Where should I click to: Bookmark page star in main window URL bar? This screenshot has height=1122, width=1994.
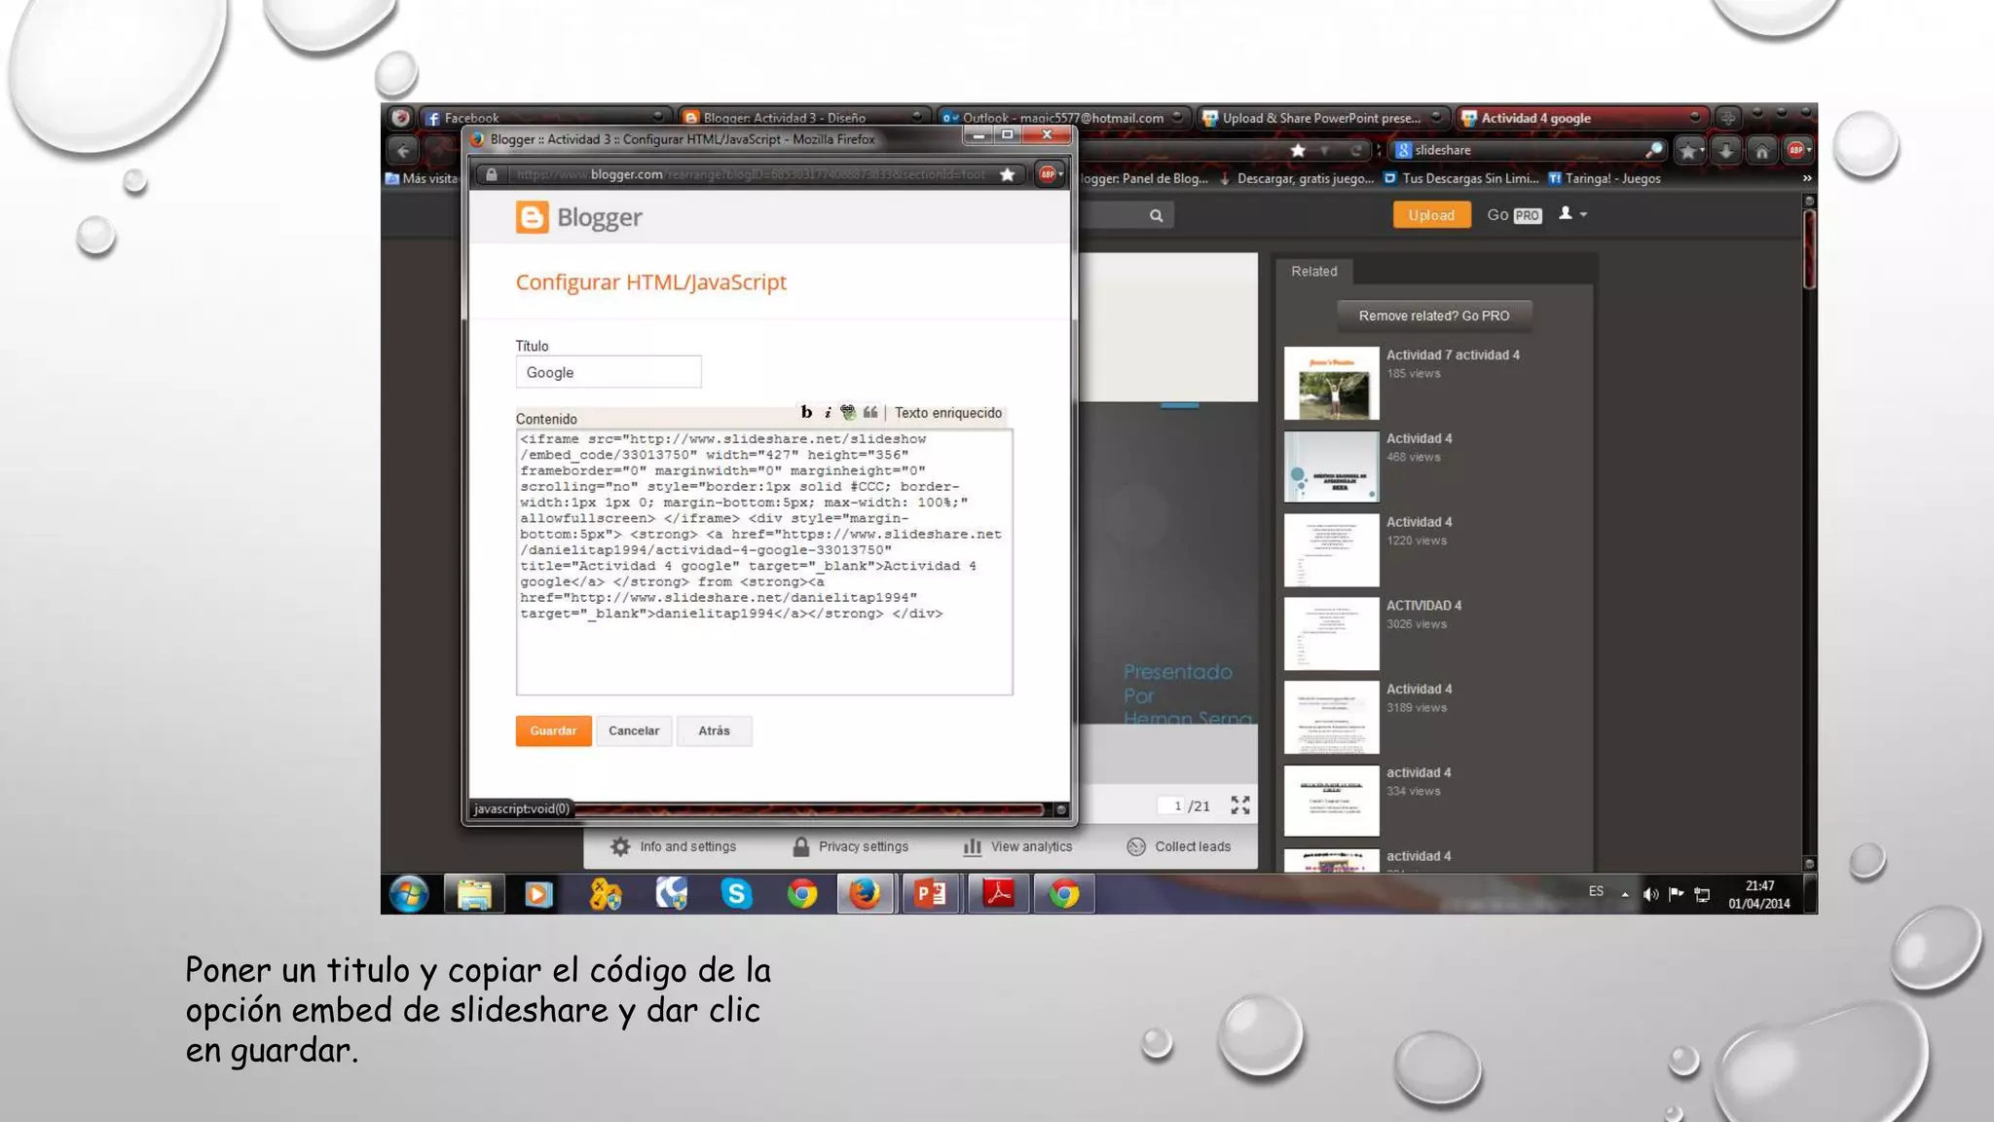click(1298, 150)
